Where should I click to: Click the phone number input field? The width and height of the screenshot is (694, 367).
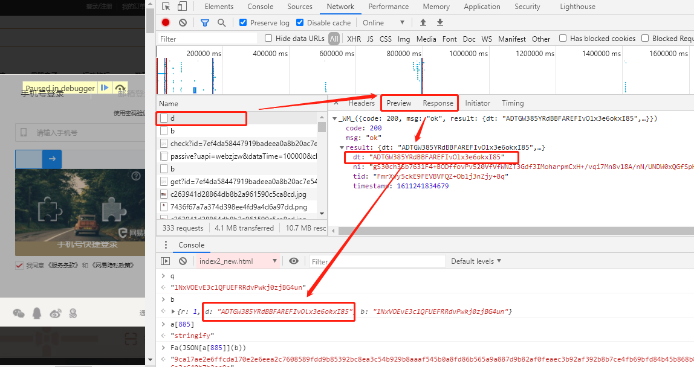click(x=80, y=133)
